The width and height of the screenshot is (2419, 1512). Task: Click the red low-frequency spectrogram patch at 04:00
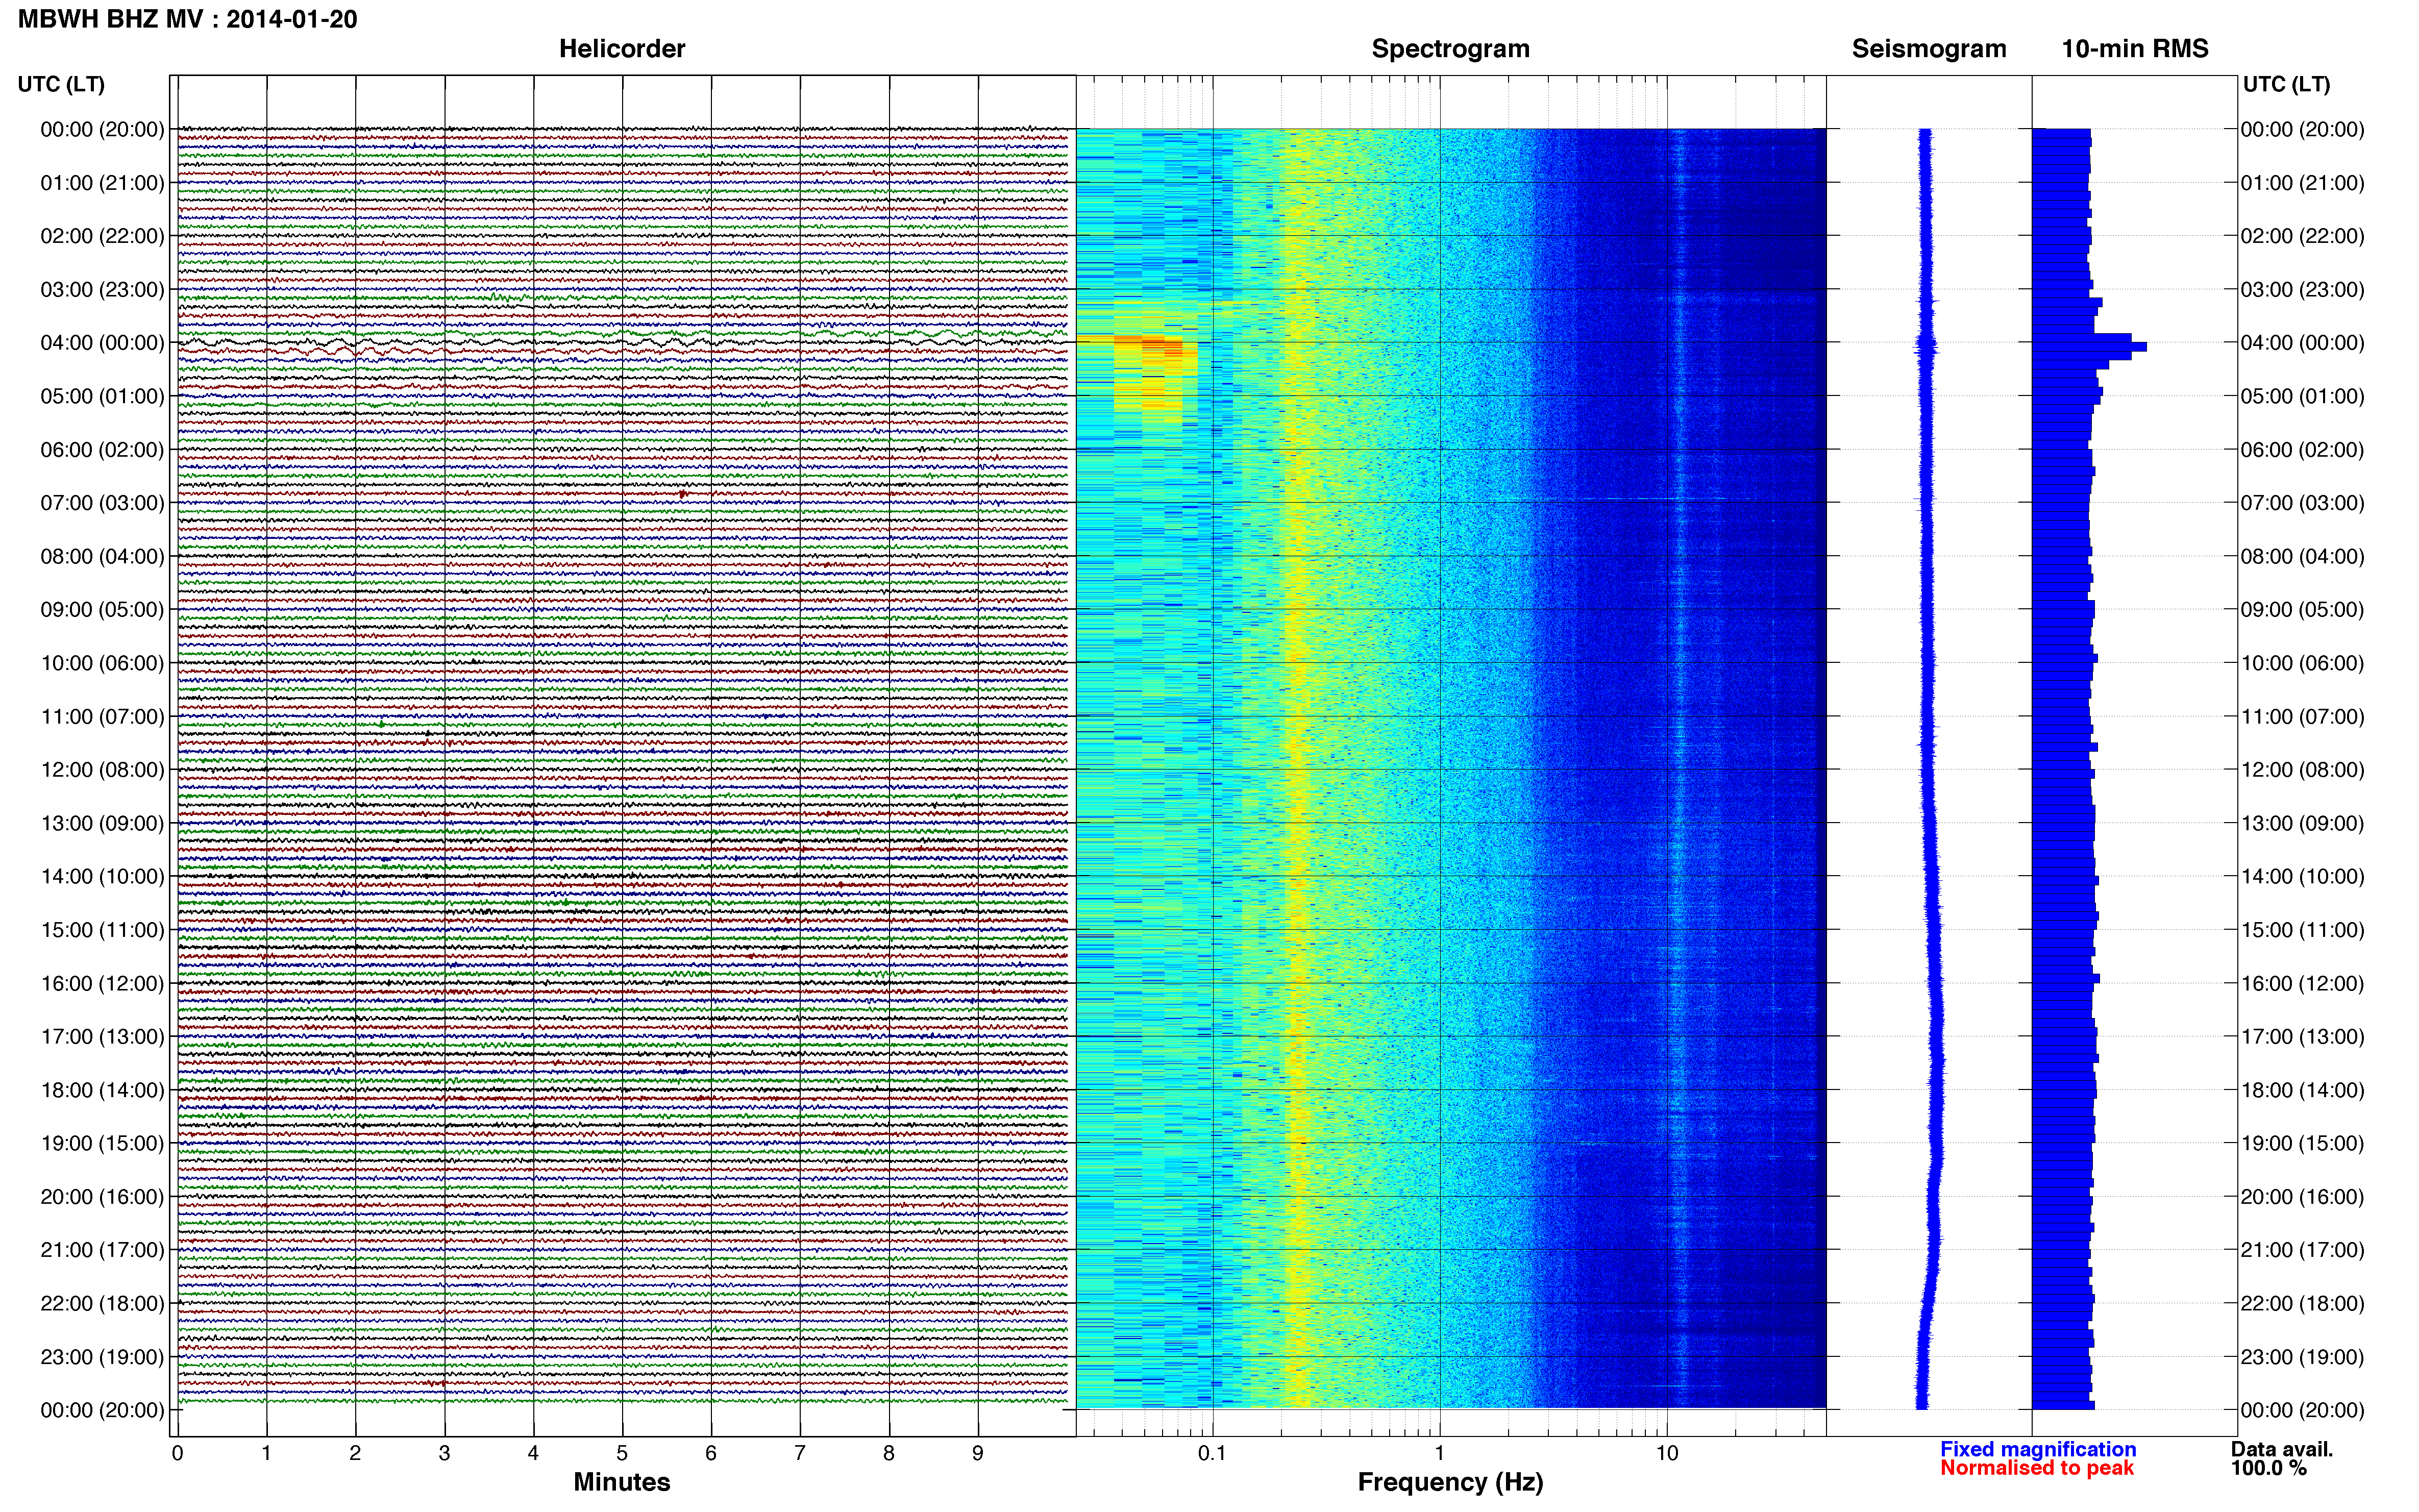coord(1150,347)
